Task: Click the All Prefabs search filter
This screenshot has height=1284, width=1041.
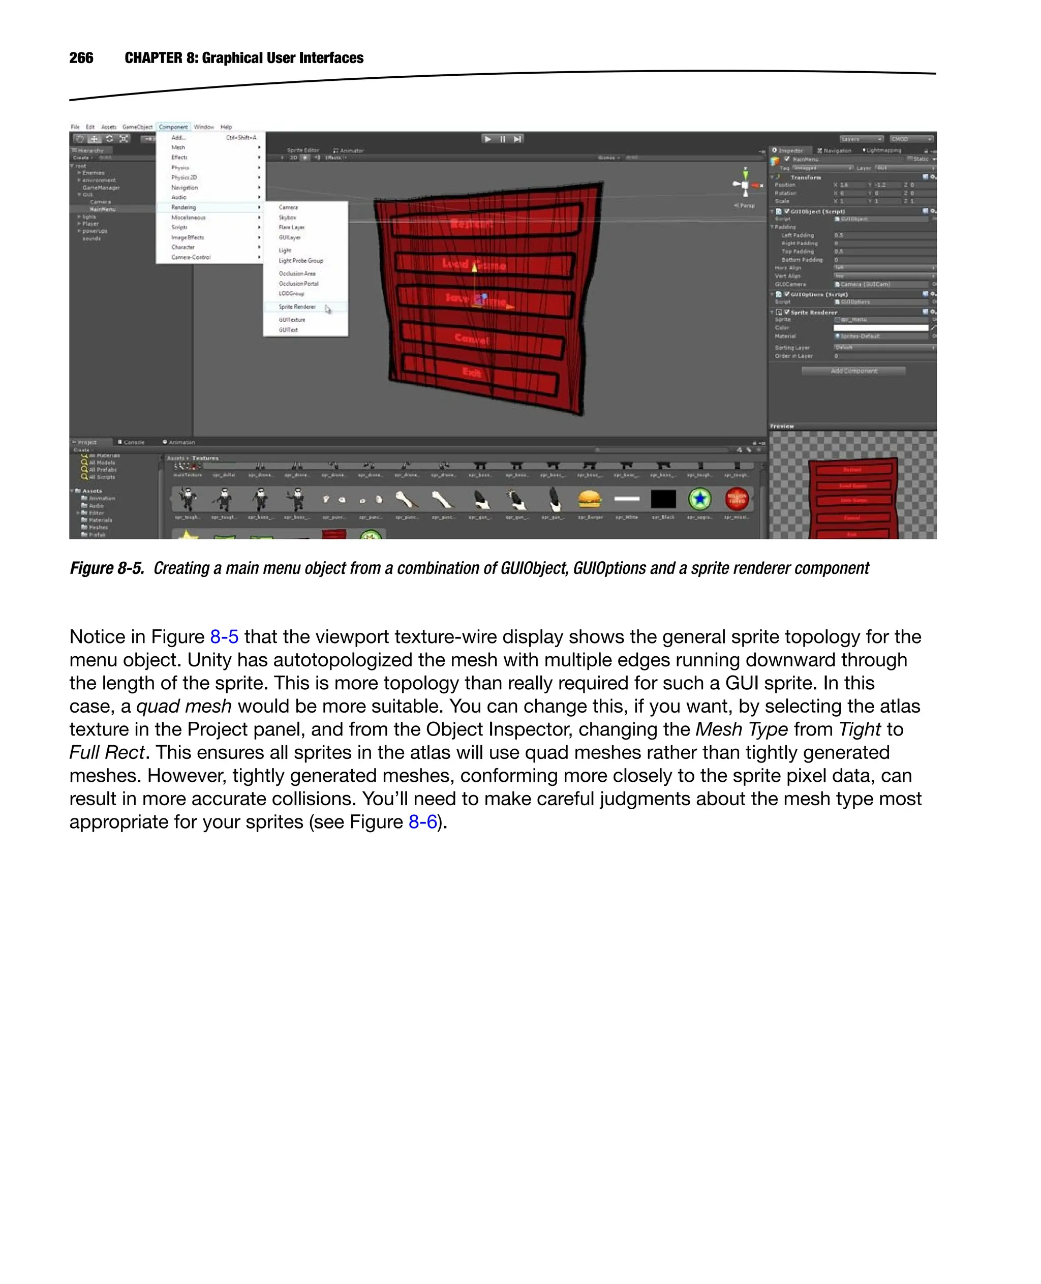Action: click(x=99, y=470)
